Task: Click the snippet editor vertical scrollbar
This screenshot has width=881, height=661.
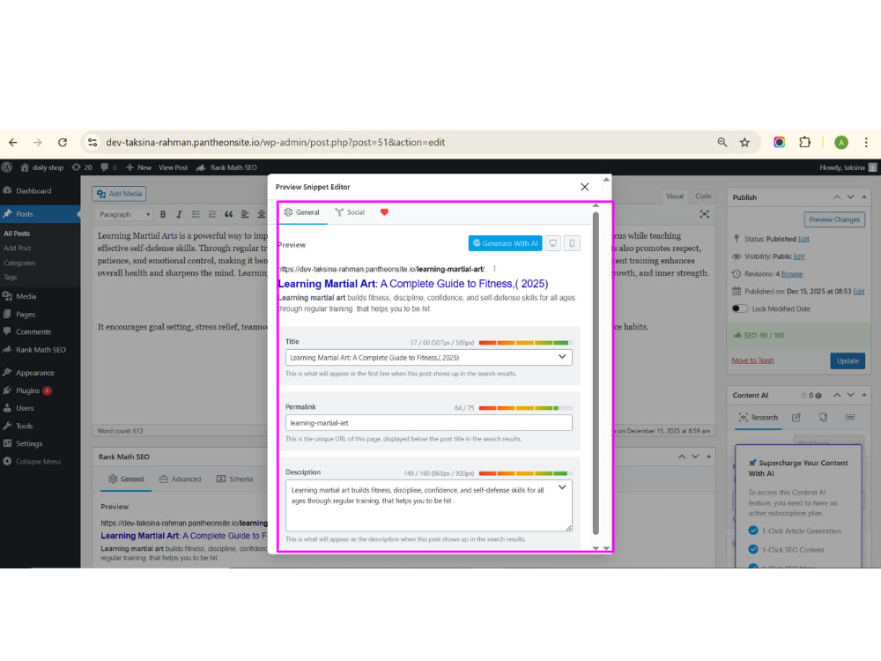Action: [596, 373]
